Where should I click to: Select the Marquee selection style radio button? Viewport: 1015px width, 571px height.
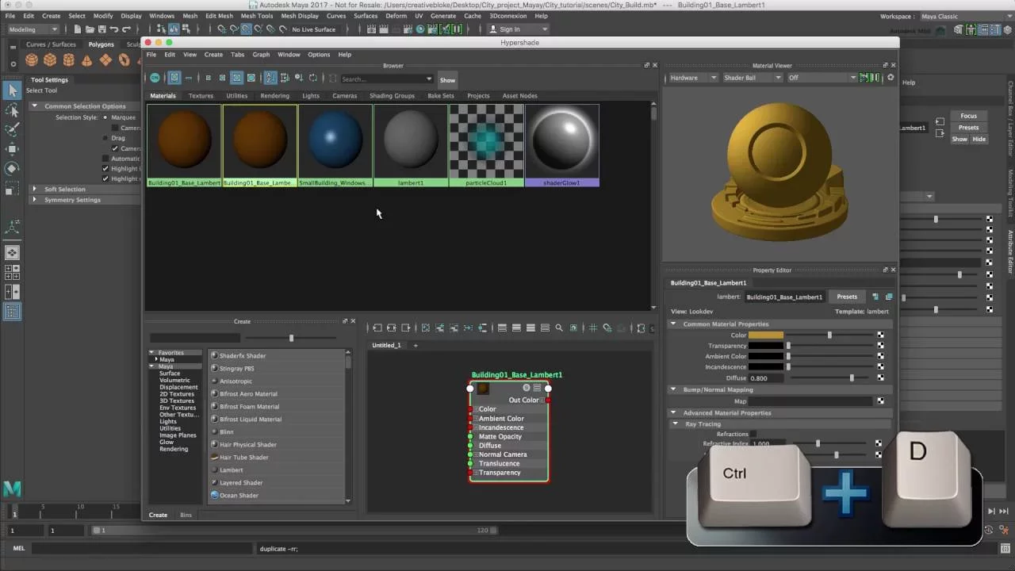tap(105, 117)
